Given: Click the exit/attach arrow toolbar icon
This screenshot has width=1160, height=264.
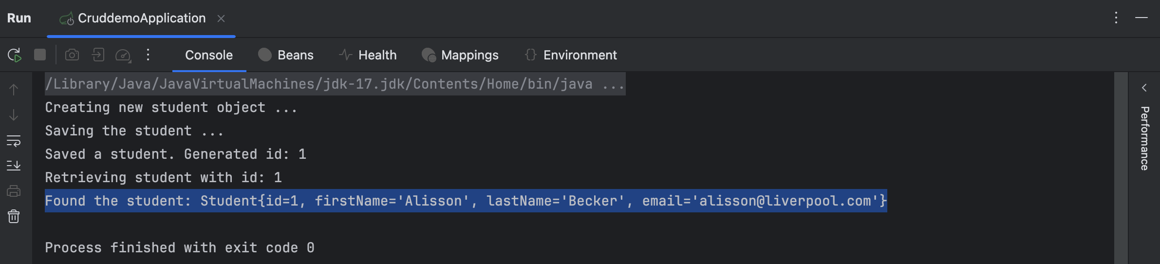Looking at the screenshot, I should coord(98,55).
